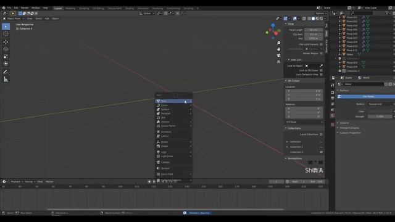Click the Mesh icon in Add menu
This screenshot has height=222, width=395.
coord(158,101)
